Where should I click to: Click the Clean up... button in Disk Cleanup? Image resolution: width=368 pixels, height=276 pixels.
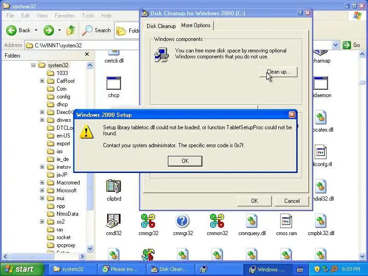click(278, 72)
